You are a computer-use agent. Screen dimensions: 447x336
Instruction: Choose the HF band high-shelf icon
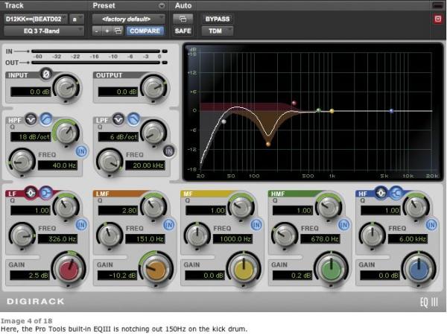coord(396,194)
